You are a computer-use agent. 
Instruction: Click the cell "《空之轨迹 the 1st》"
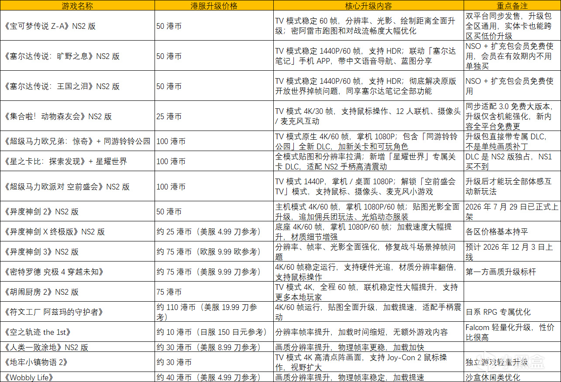pos(77,332)
